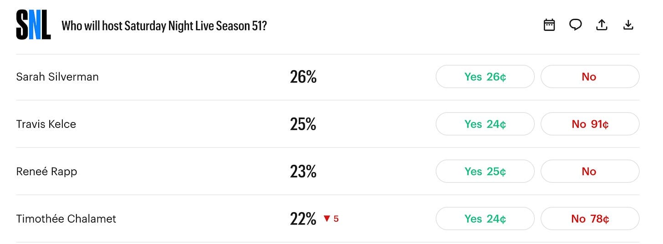Buy Yes 26¢ for Sarah Silverman
663x244 pixels.
tap(485, 76)
